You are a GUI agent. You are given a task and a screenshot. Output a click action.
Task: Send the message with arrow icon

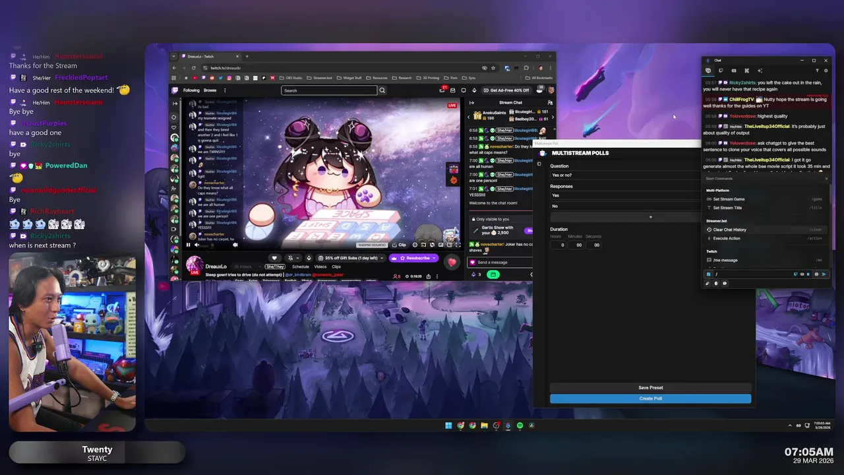pos(824,274)
